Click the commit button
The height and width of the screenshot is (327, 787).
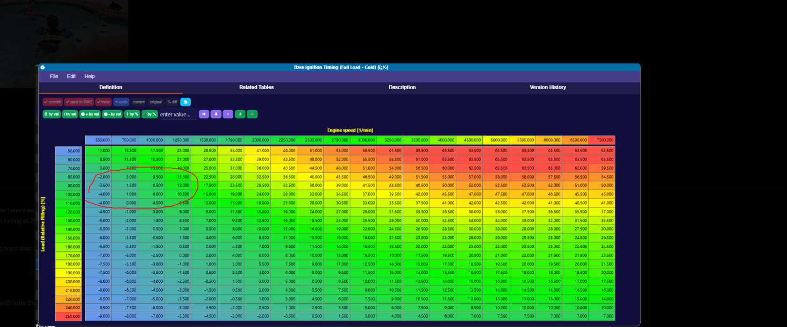point(53,102)
